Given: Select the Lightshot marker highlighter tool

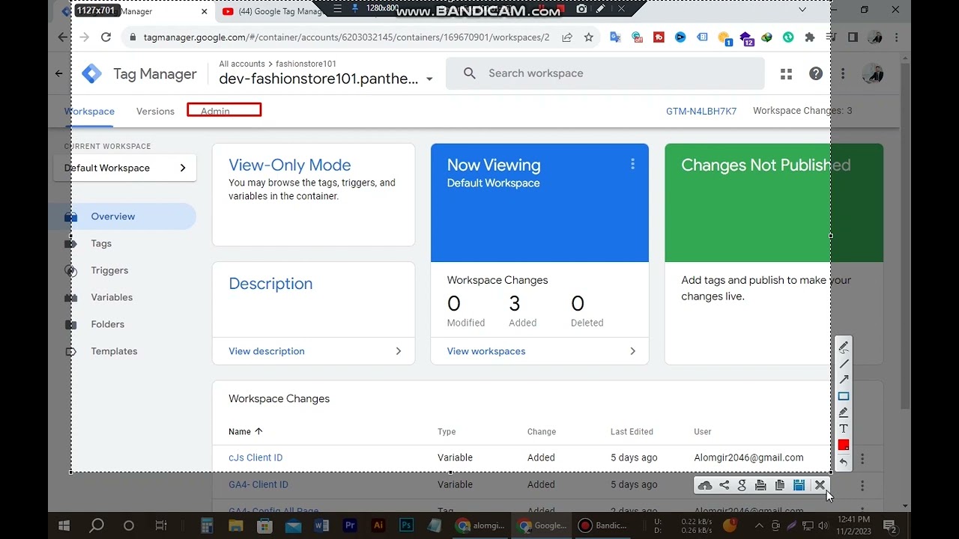Looking at the screenshot, I should [x=844, y=412].
